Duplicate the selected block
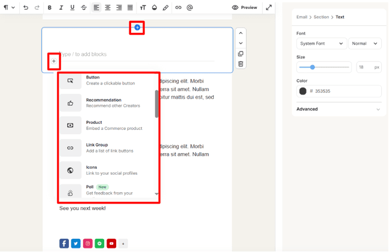389x252 pixels. [x=241, y=54]
